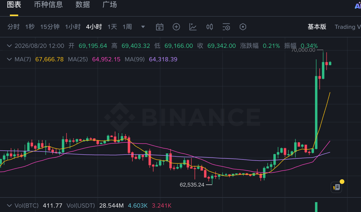The height and width of the screenshot is (212, 361).
Task: Click the hexagon settings icon
Action: [243, 27]
